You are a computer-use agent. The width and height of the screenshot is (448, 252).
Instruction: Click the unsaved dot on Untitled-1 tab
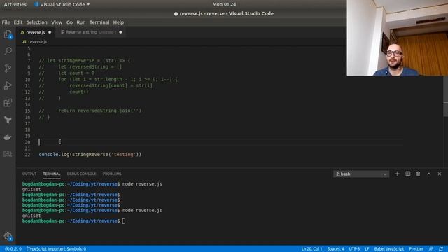(120, 32)
